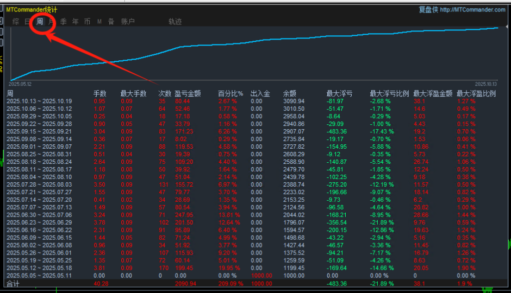Open the circled 周 (weekly) tab

tap(40, 22)
